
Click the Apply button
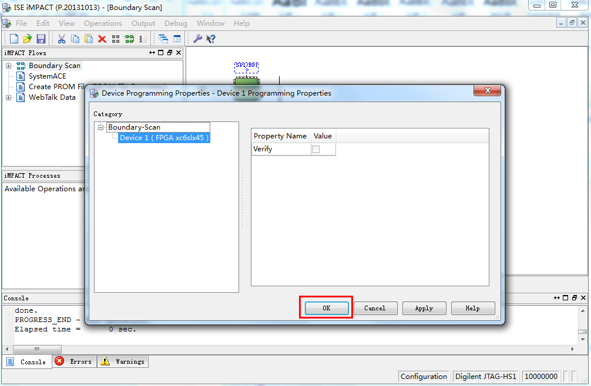[x=424, y=308]
